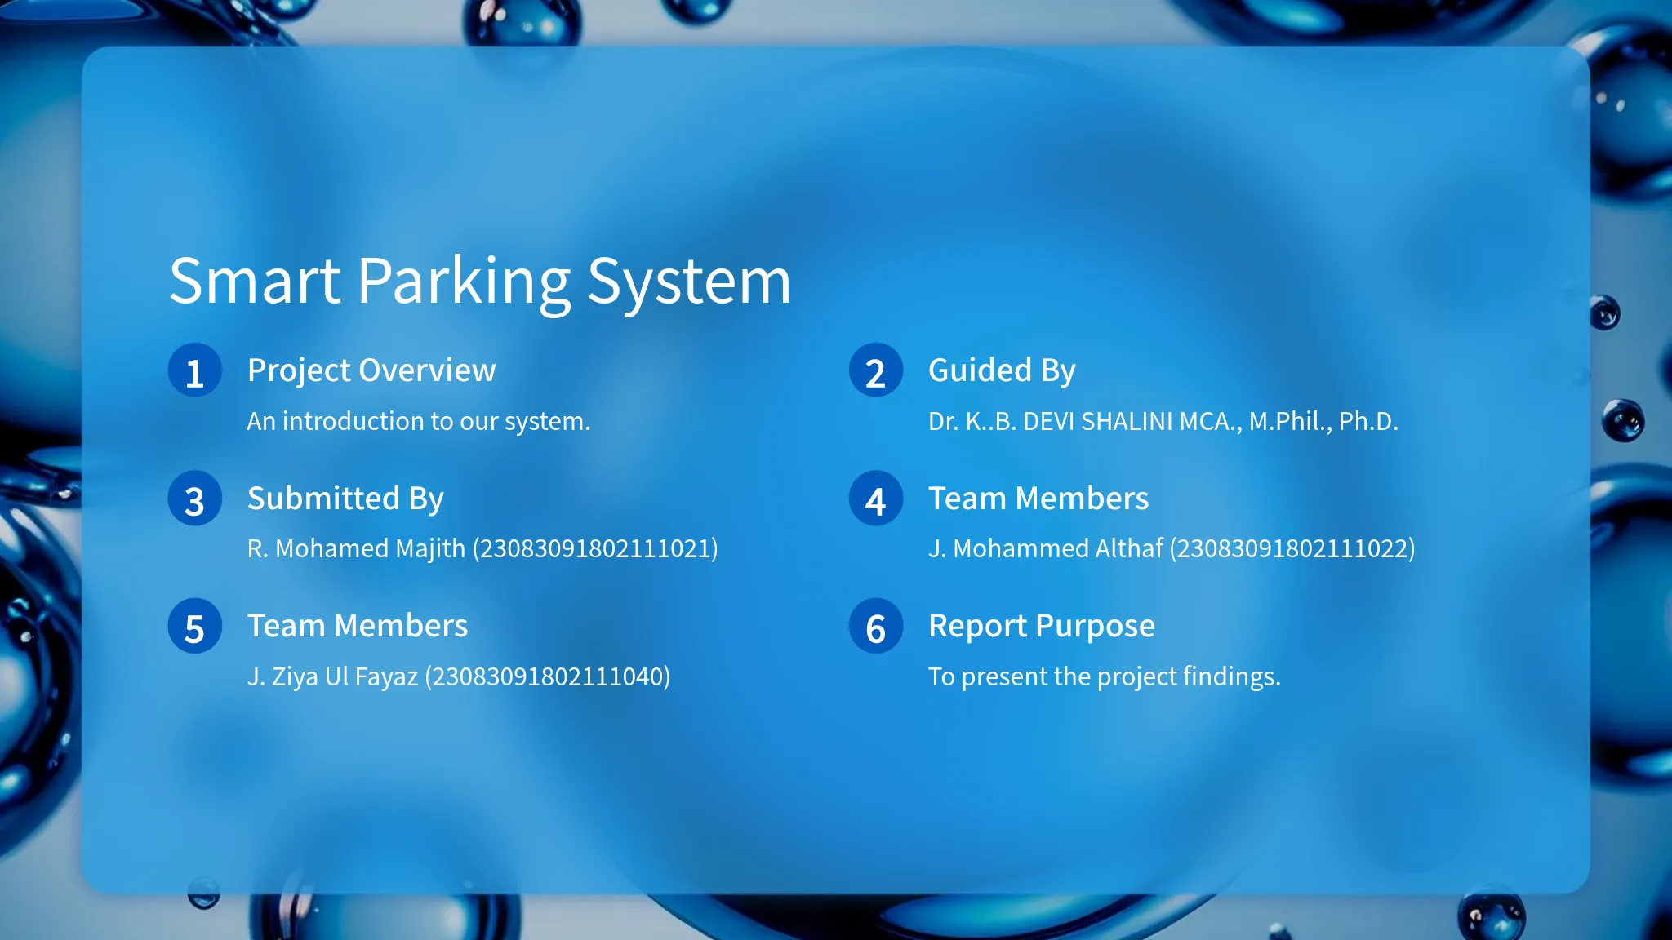Screen dimensions: 1672x940
Task: Click the number 5 circle badge
Action: coord(194,626)
